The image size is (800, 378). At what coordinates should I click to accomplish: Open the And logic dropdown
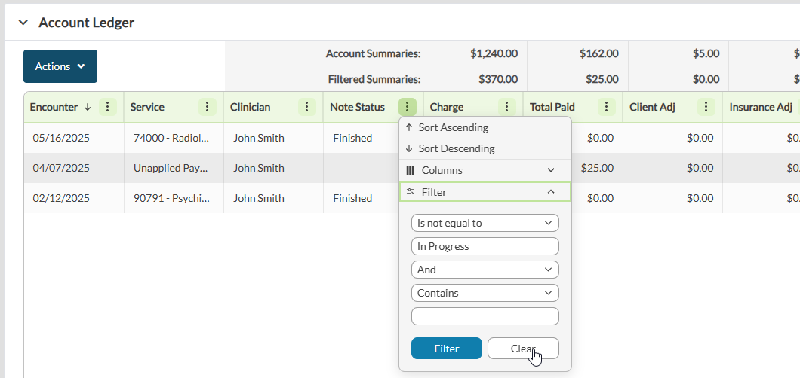pos(485,270)
